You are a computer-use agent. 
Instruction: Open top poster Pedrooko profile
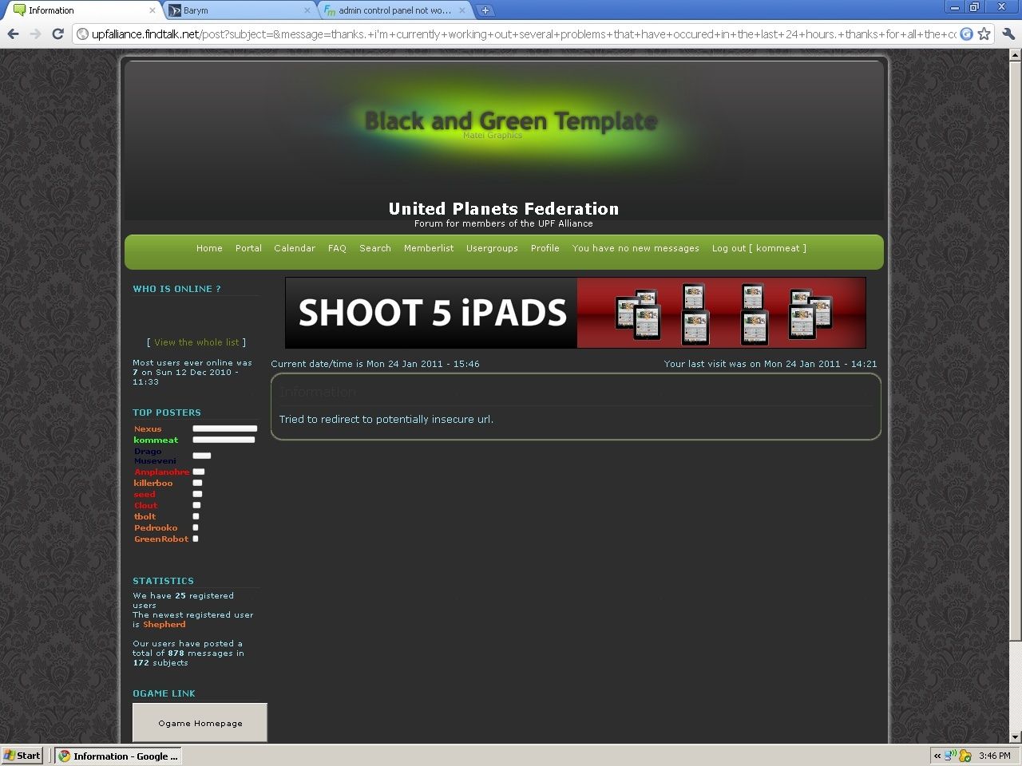(156, 528)
